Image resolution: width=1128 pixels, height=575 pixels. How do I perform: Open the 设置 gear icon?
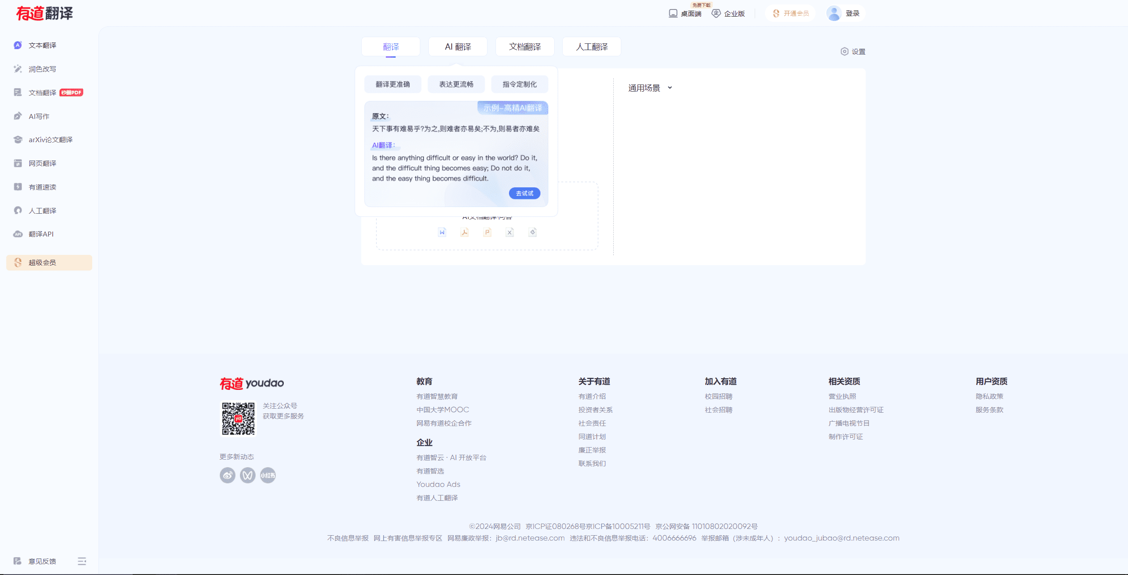845,51
